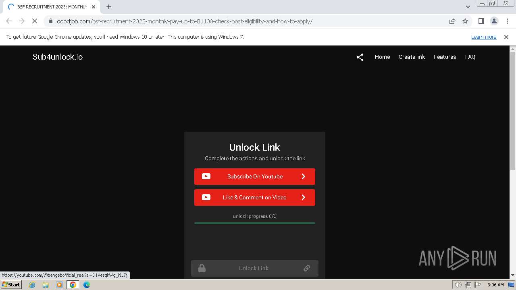
Task: Open a new tab
Action: (x=109, y=7)
